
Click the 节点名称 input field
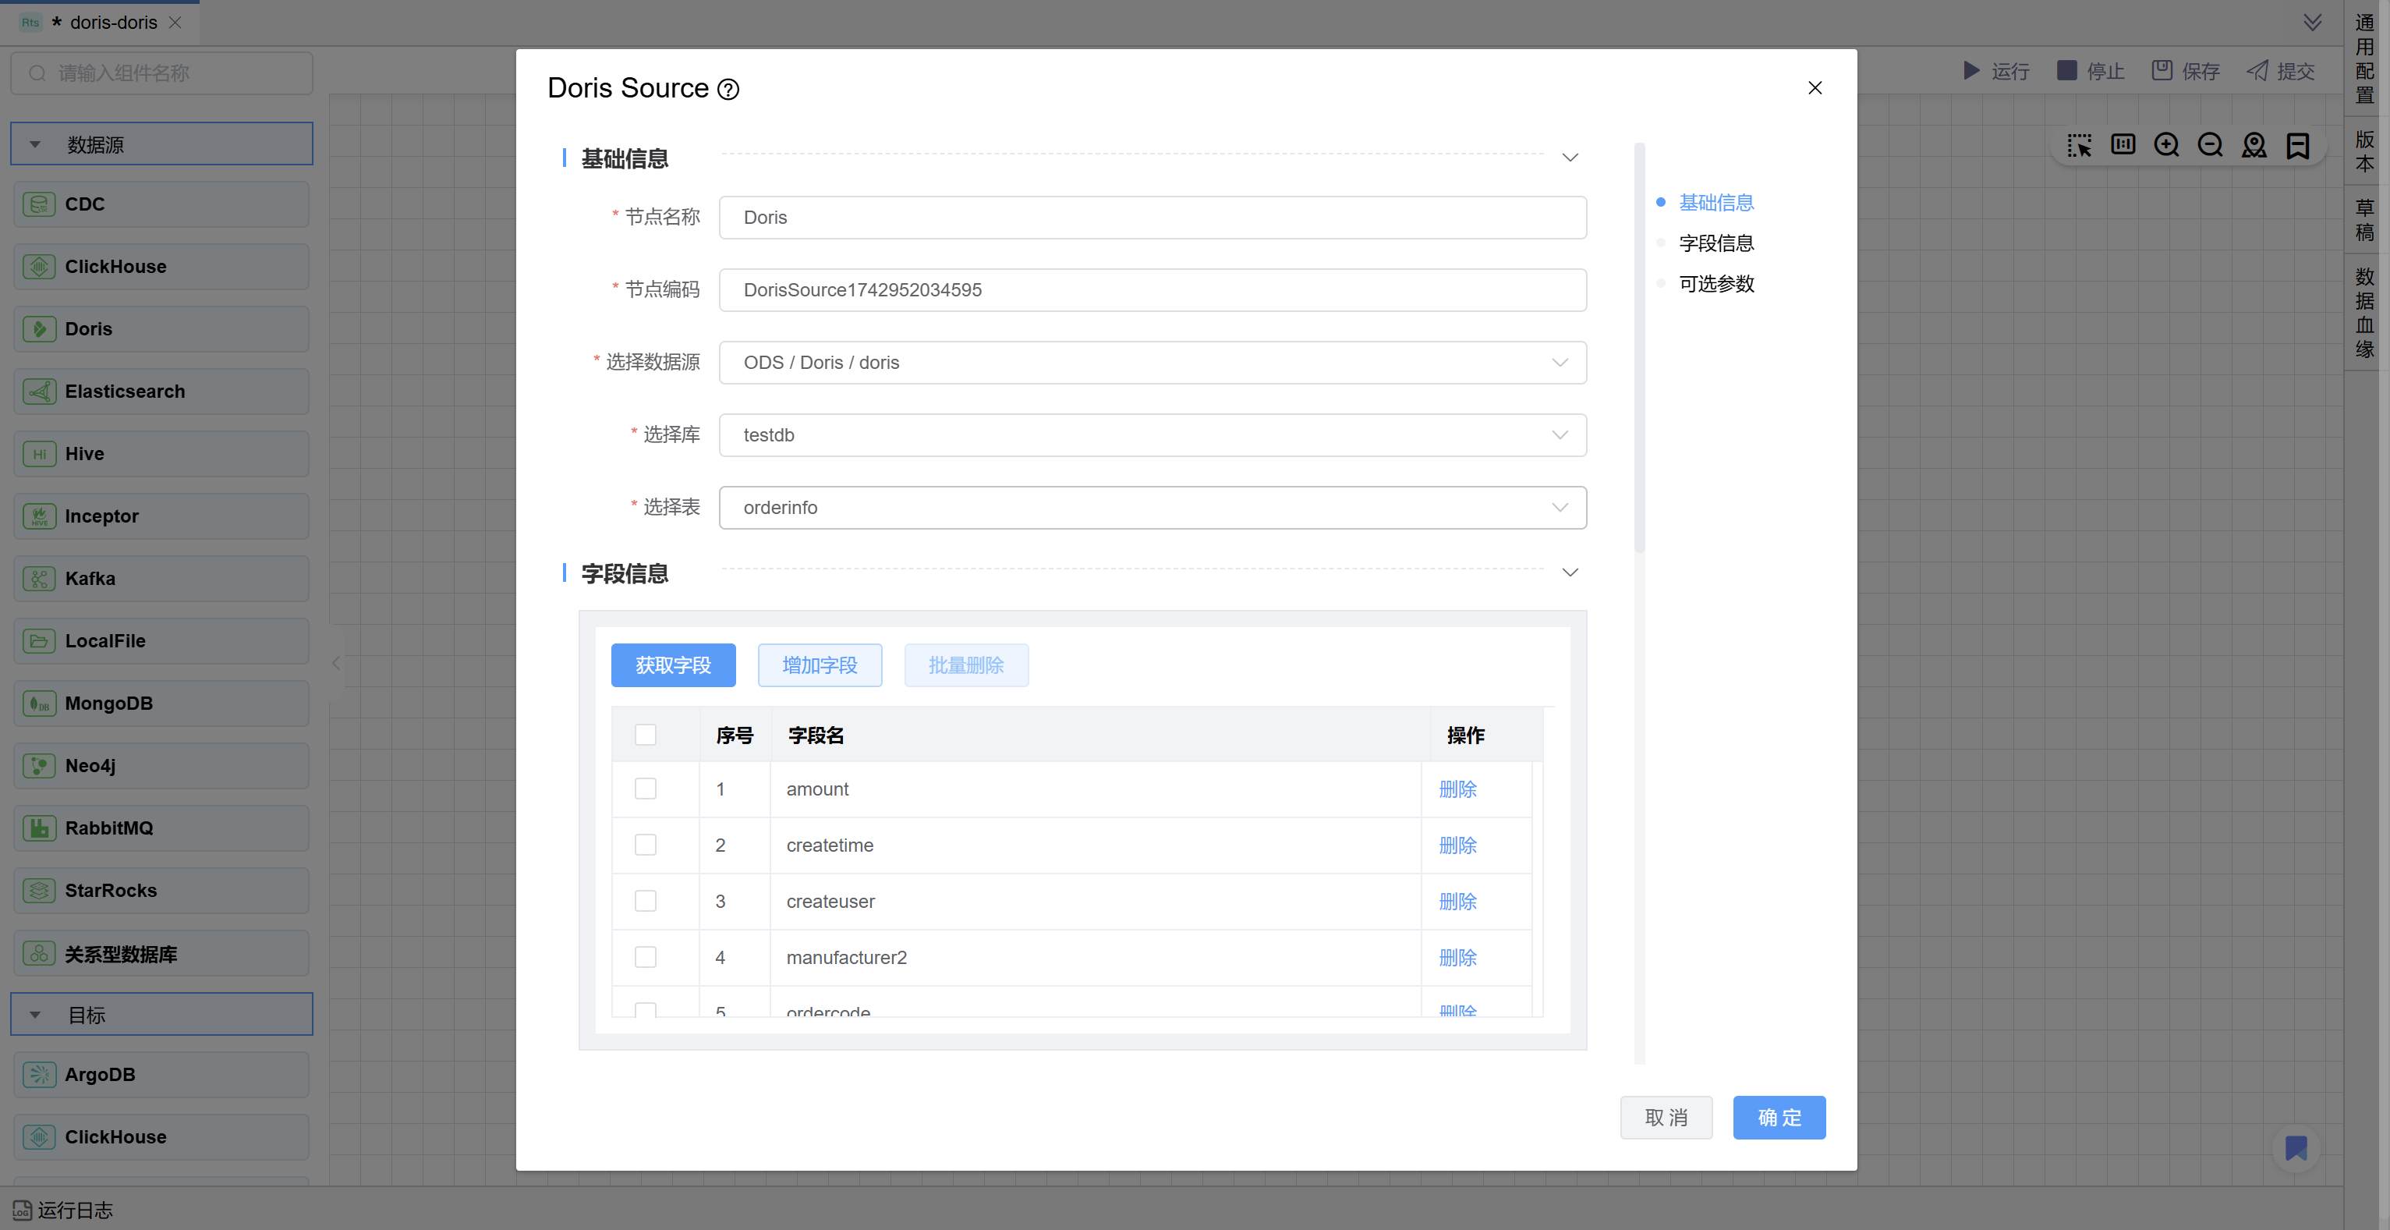[x=1152, y=218]
